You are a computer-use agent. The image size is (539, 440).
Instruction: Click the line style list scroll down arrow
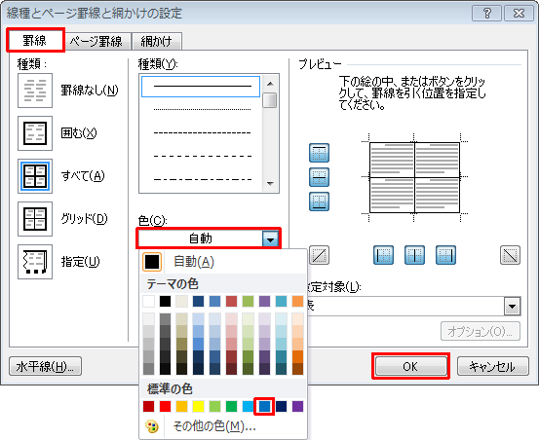(x=270, y=184)
